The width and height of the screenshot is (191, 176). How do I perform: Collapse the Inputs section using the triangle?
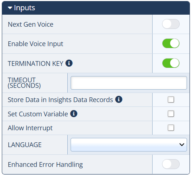(x=10, y=8)
